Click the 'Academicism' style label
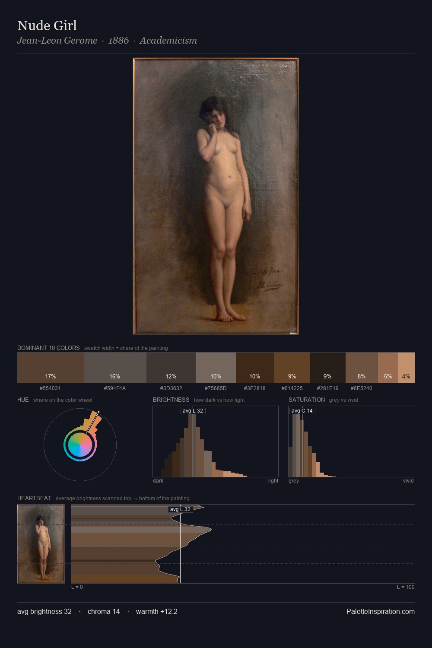 point(168,40)
